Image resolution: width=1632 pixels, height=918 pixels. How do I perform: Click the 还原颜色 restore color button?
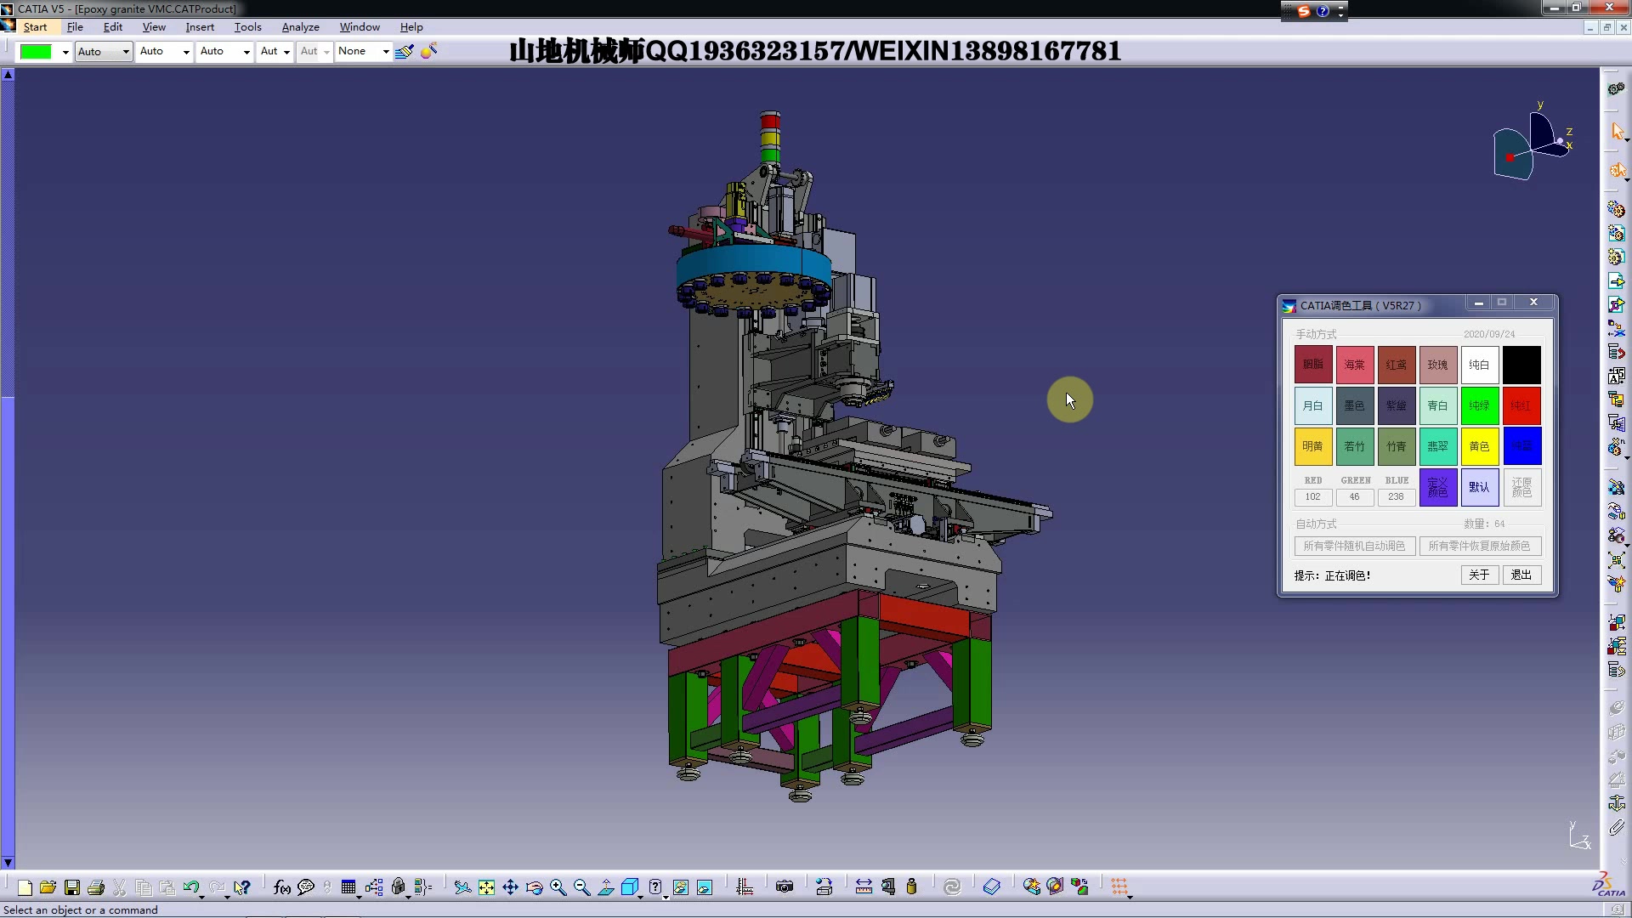click(x=1521, y=487)
